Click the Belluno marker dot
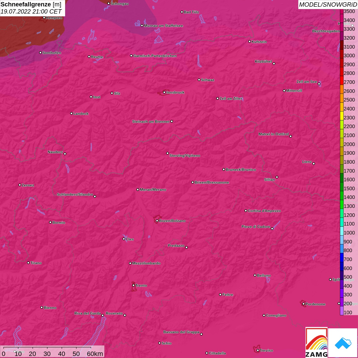Image resolution: width=358 pixels, height=358 pixels. coord(255,275)
